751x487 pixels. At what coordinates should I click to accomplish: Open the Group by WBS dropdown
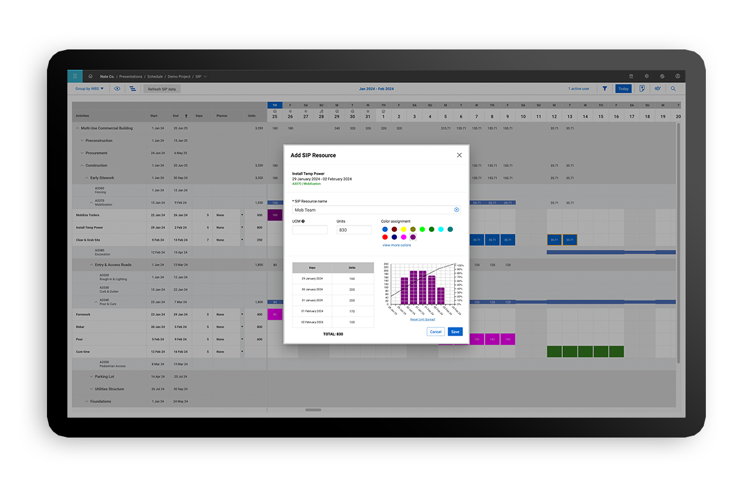90,89
